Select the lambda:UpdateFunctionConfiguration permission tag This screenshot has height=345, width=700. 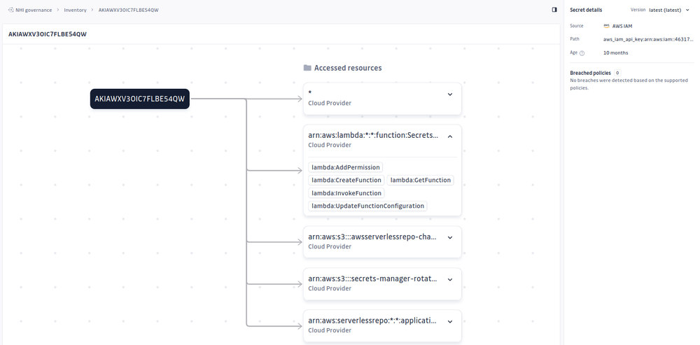pyautogui.click(x=367, y=206)
